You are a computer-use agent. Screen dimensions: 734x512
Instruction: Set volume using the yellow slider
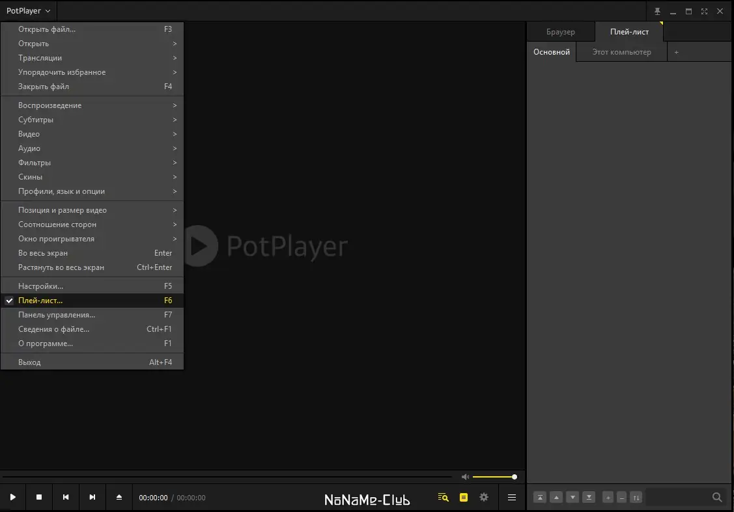tap(494, 477)
